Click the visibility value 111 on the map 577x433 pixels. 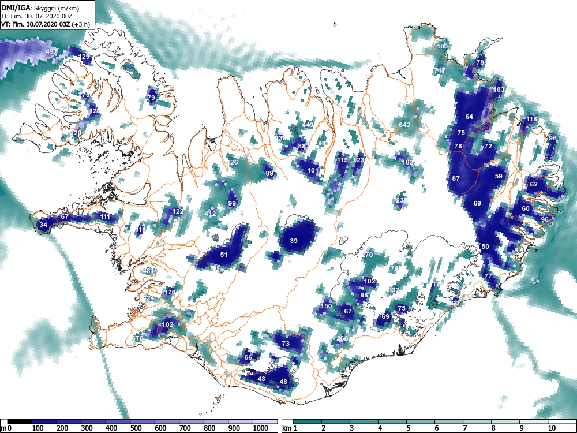pyautogui.click(x=105, y=216)
